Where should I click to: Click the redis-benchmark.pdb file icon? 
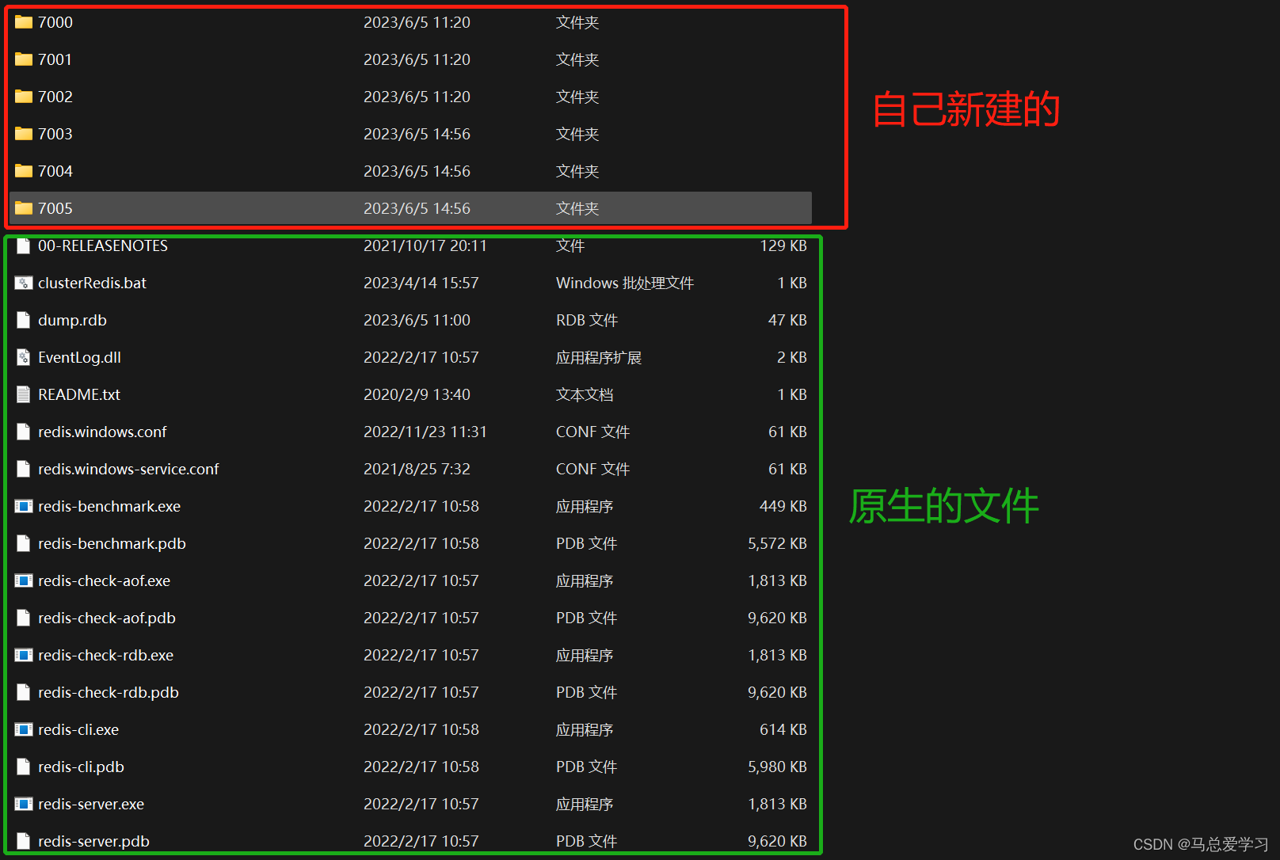point(24,543)
